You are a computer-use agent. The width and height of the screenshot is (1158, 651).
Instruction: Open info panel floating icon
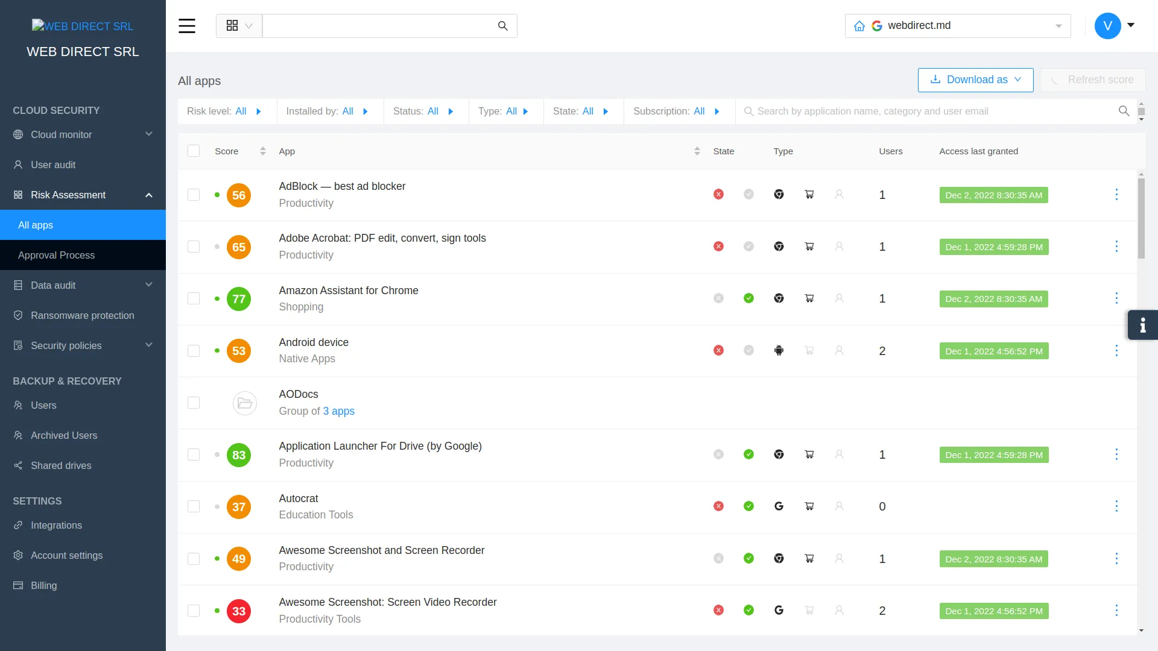[1142, 325]
